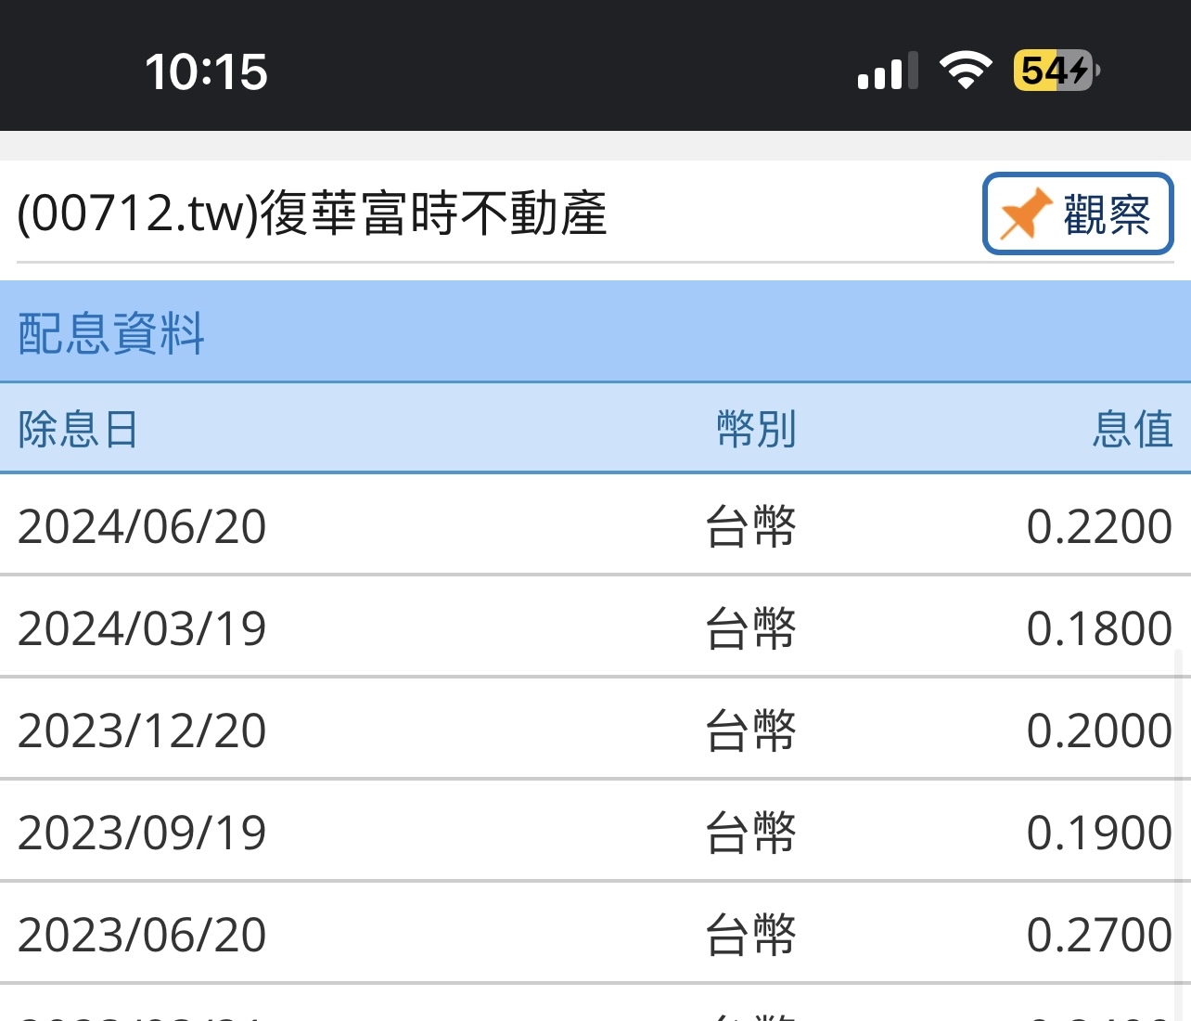Click the charging bolt icon in battery
The image size is (1191, 1021).
tap(1079, 71)
